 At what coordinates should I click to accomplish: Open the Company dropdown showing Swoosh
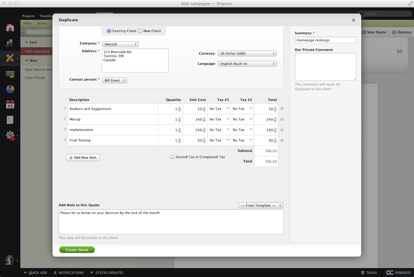[x=120, y=44]
